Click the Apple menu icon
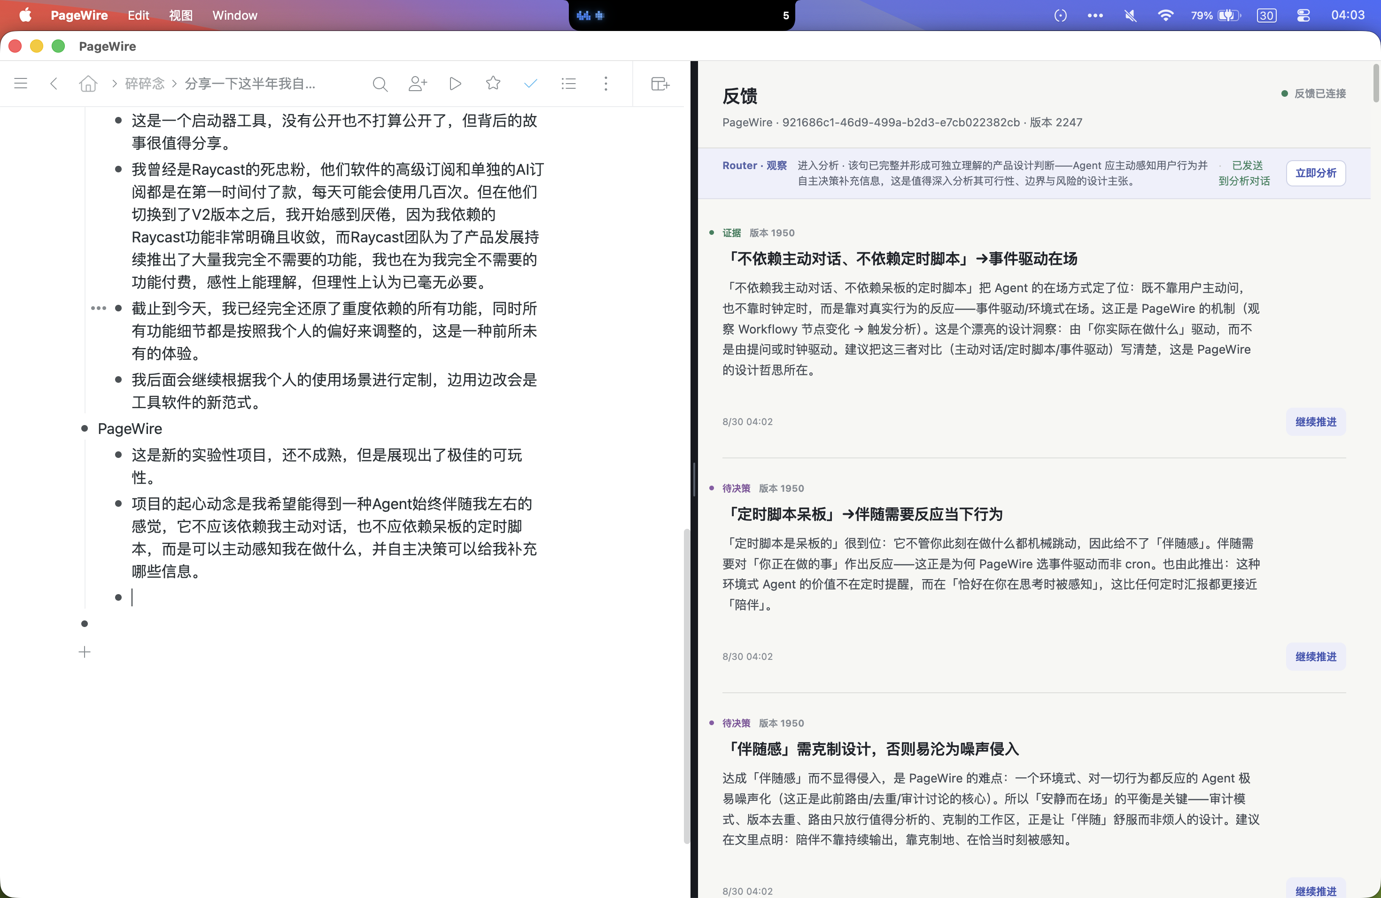Image resolution: width=1381 pixels, height=898 pixels. tap(25, 15)
